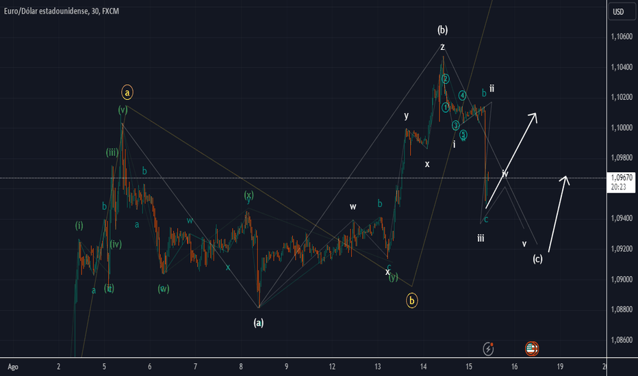Click the lightning bolt news icon
The height and width of the screenshot is (376, 638).
(x=488, y=349)
